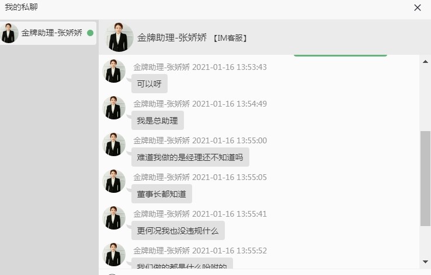Click avatar beside 13:54:49 message

point(114,108)
